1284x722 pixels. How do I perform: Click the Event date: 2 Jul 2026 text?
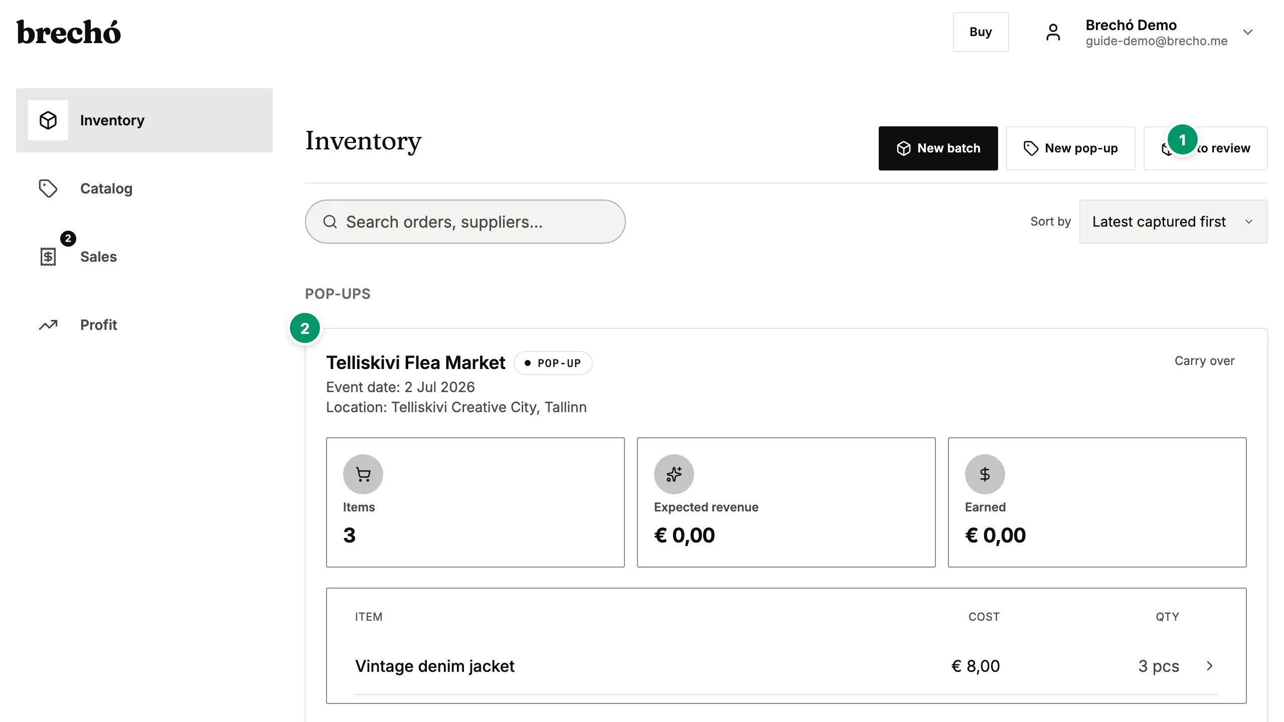400,387
